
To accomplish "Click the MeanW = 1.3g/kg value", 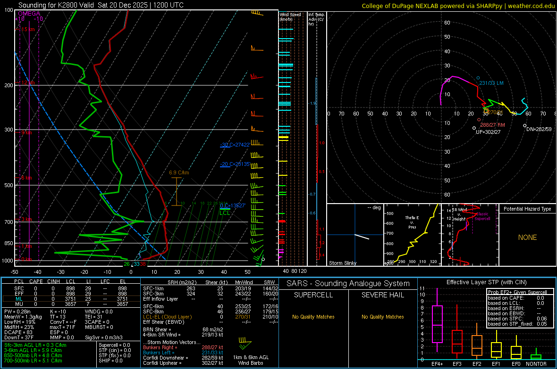I will [x=23, y=317].
